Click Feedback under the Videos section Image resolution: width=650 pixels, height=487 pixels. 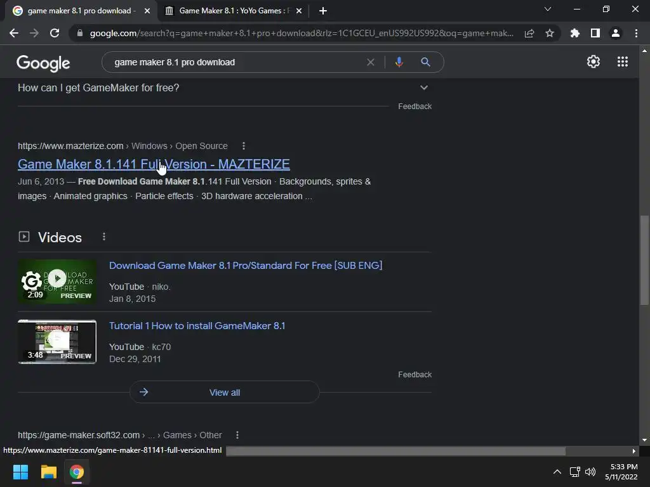(x=415, y=374)
